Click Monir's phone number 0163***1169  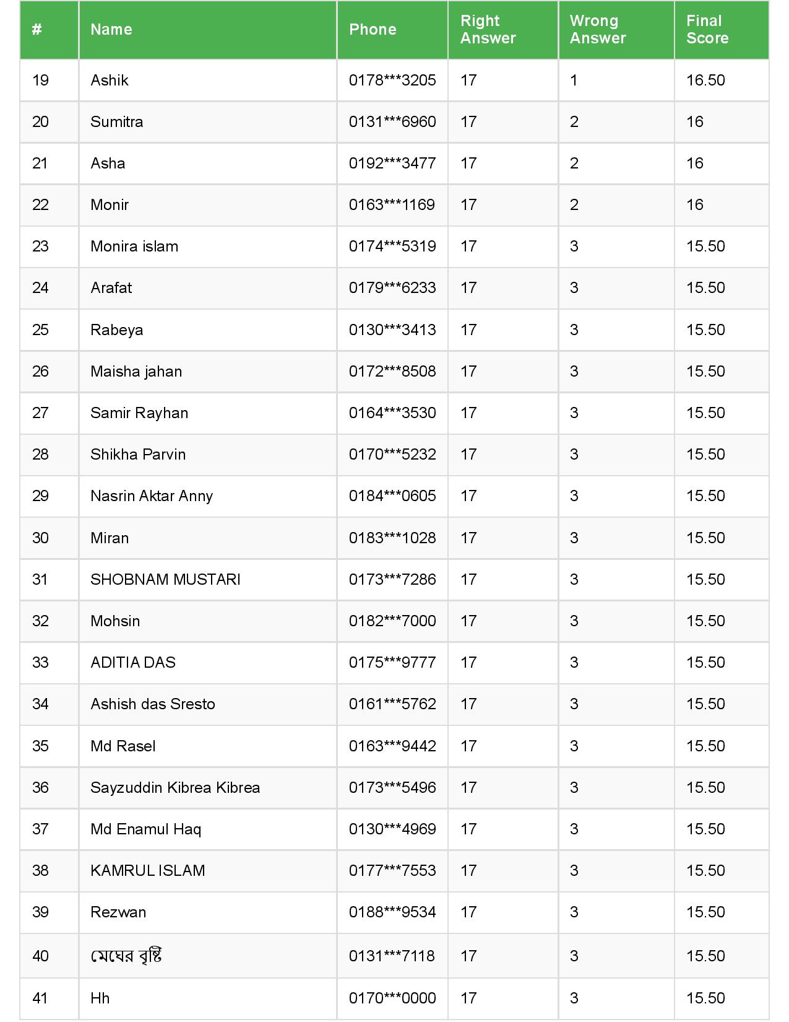coord(392,205)
